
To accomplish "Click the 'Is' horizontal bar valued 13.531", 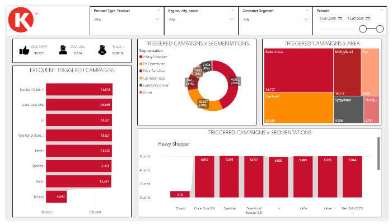I will tap(79, 120).
